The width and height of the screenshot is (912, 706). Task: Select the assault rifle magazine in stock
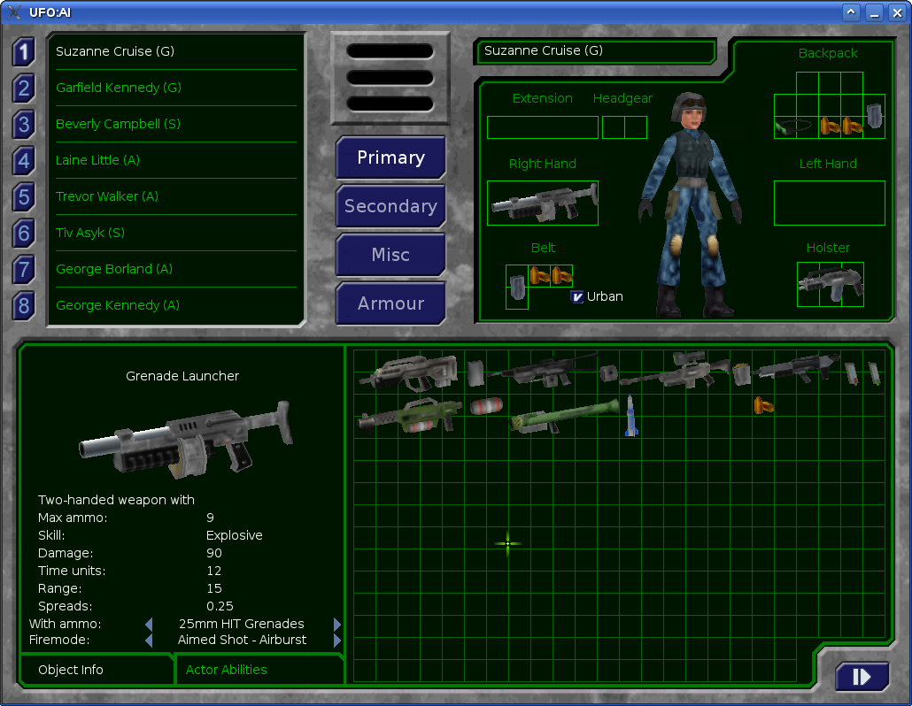[x=475, y=373]
